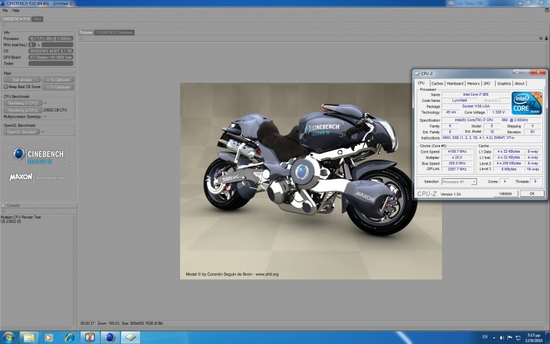The width and height of the screenshot is (550, 344).
Task: Click the CINEBENCH Release 10 logo
Action: click(x=38, y=156)
